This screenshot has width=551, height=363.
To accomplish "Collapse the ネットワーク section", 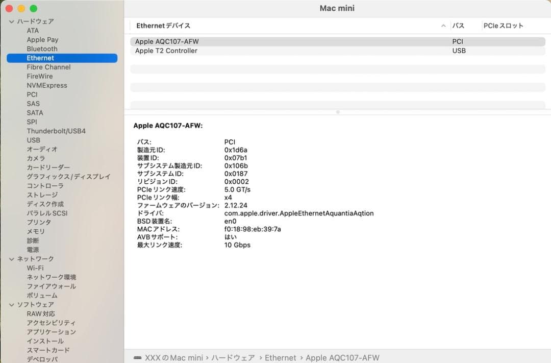I will click(12, 259).
